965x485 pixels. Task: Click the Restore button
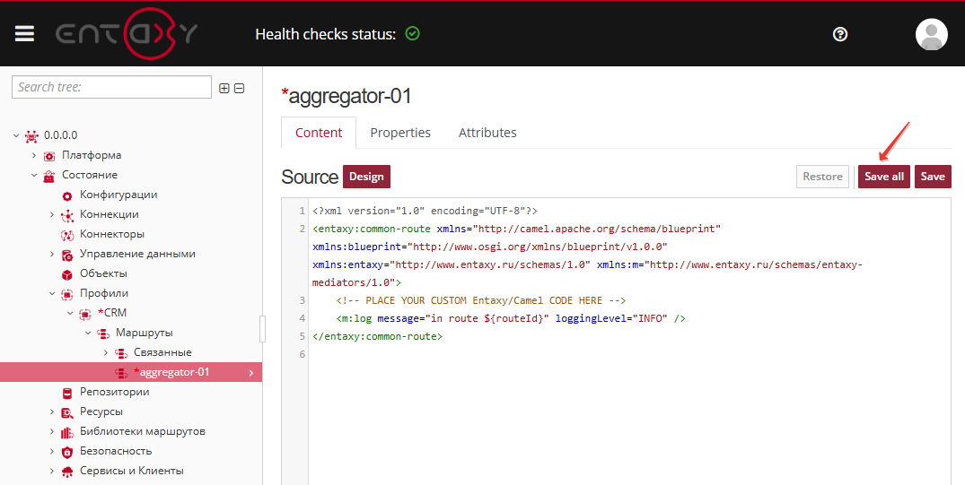[822, 177]
